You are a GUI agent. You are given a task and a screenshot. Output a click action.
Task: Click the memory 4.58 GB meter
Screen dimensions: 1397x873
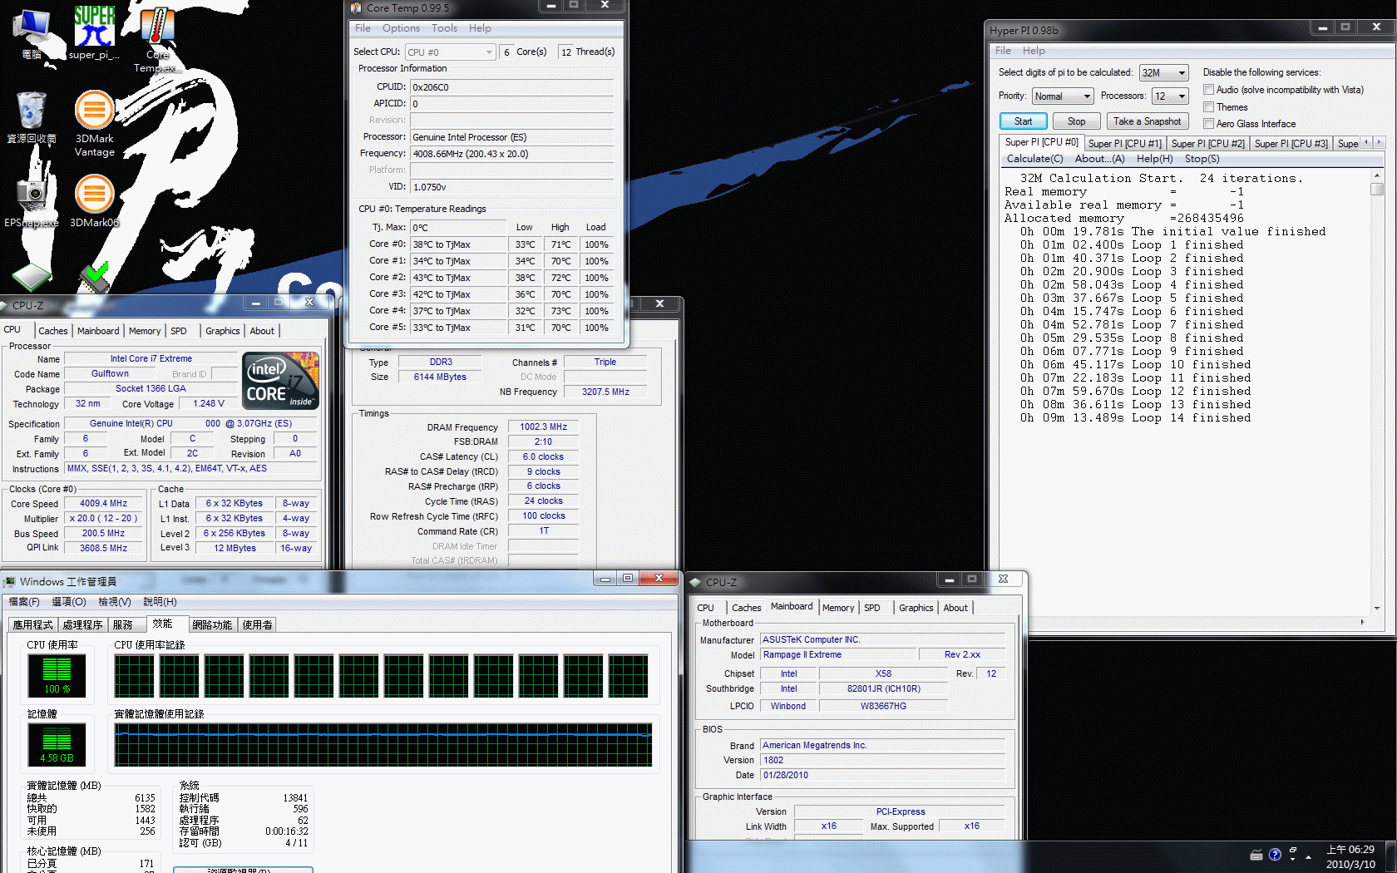tap(57, 744)
